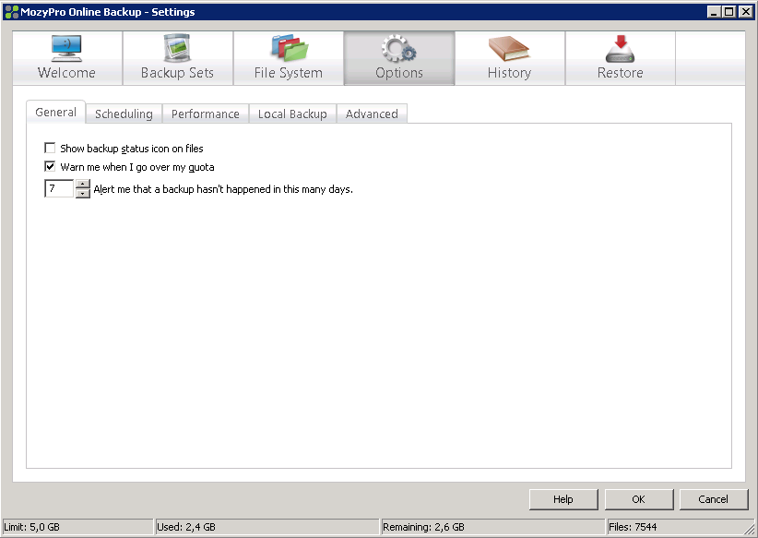Open the File System section
The image size is (758, 538).
tap(289, 58)
